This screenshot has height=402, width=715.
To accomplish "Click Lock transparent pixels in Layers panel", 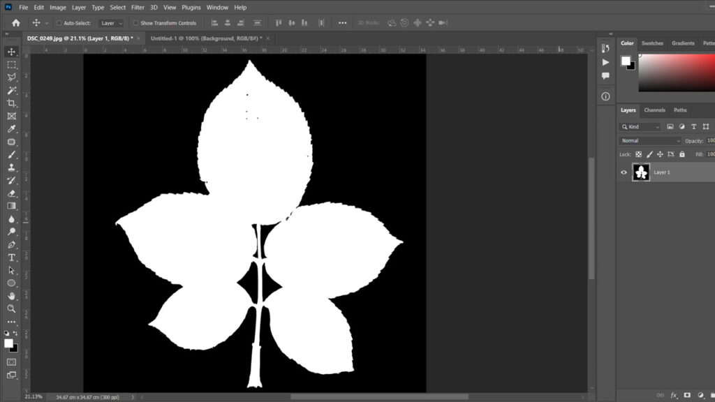I will [x=638, y=154].
